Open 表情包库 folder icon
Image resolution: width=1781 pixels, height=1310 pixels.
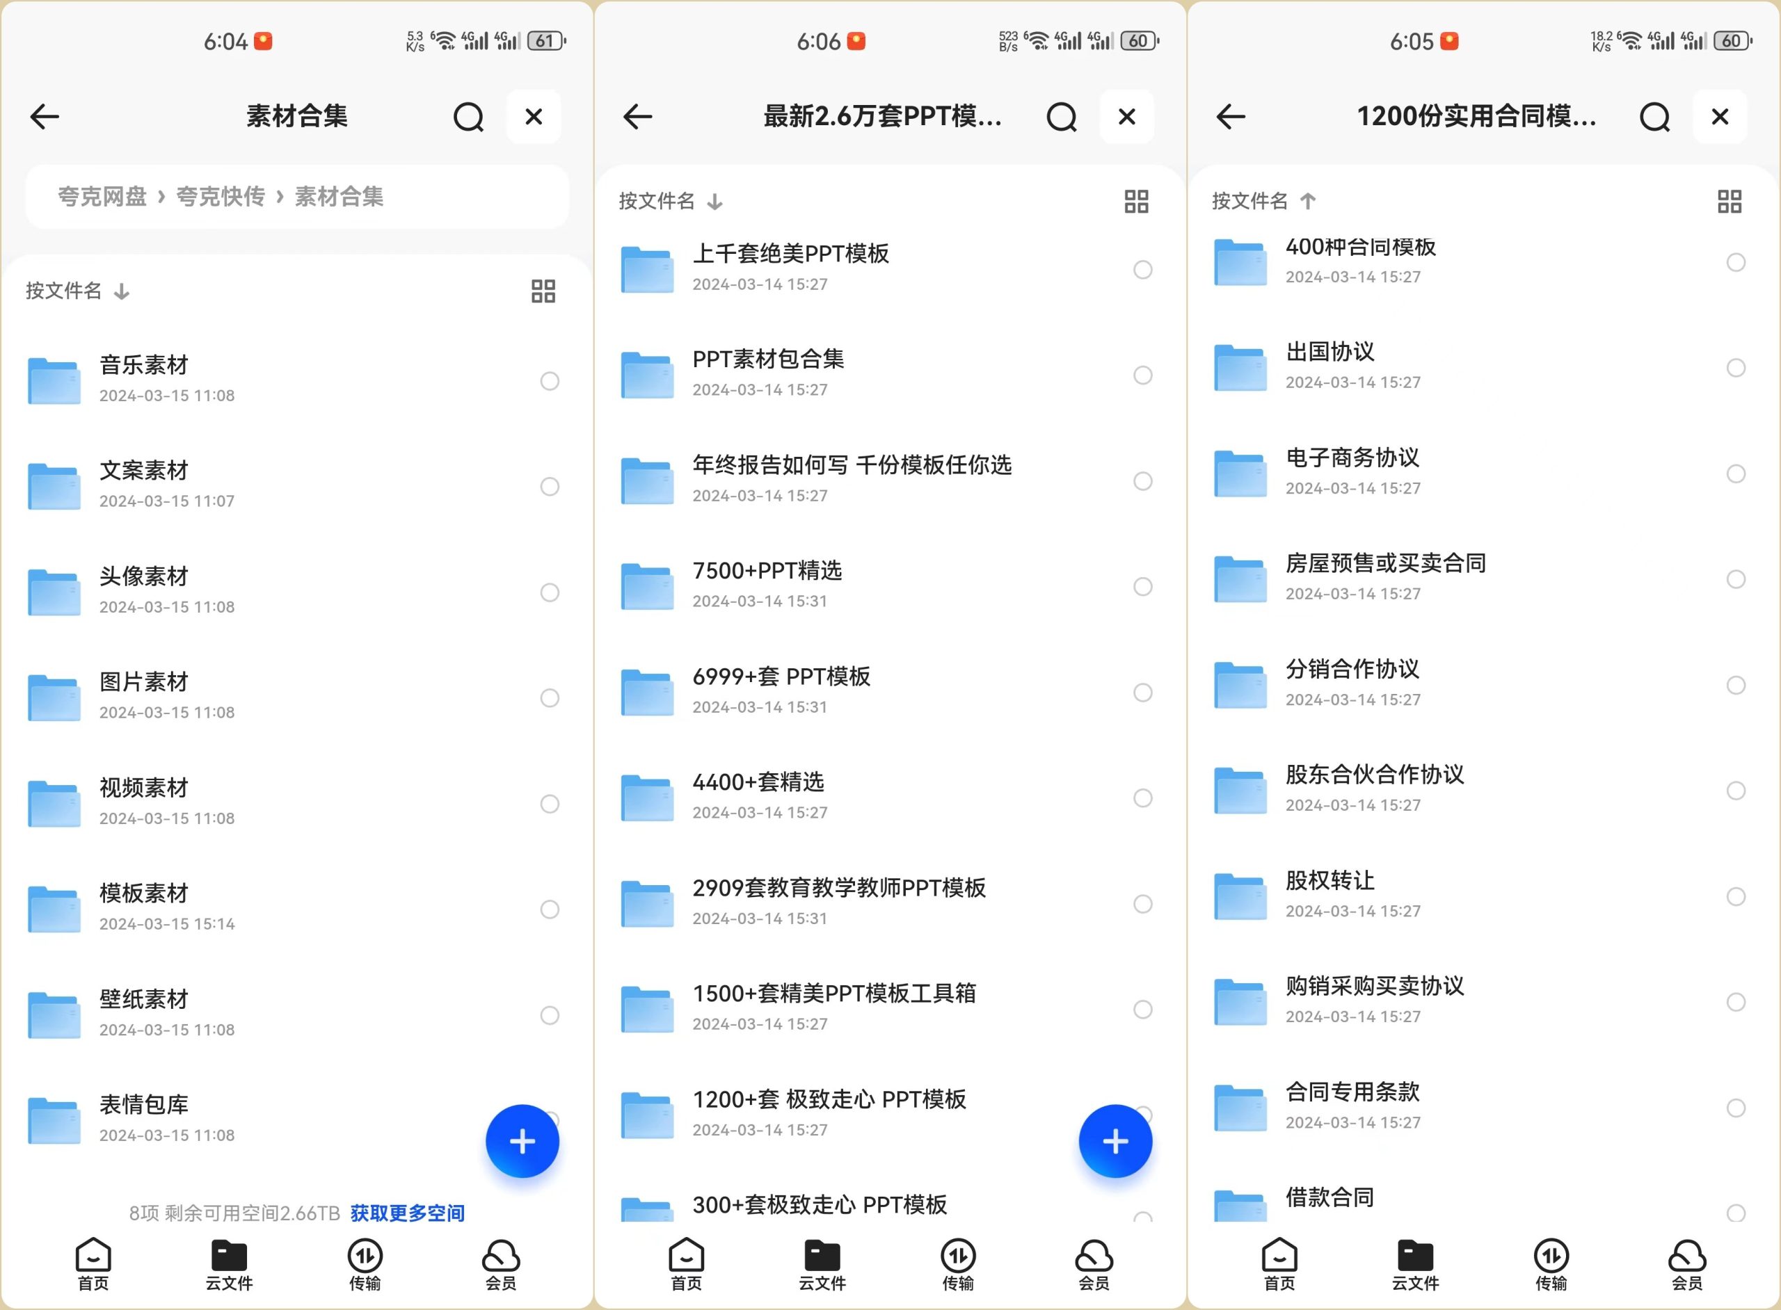[54, 1120]
